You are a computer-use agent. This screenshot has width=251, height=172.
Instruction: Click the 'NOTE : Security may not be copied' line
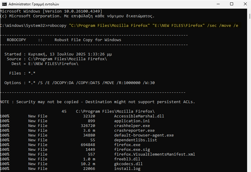click(97, 102)
